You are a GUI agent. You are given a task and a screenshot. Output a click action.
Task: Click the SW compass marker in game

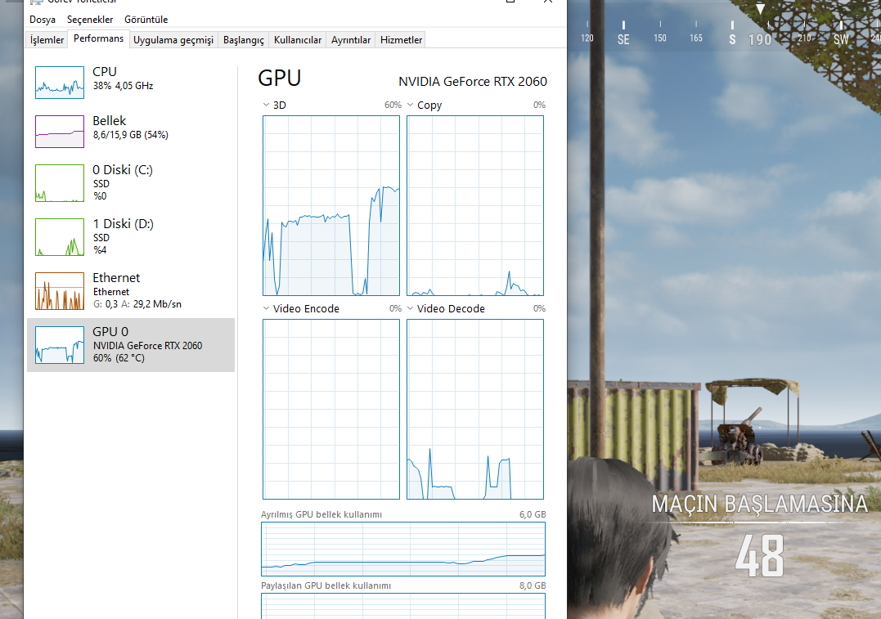pyautogui.click(x=841, y=39)
